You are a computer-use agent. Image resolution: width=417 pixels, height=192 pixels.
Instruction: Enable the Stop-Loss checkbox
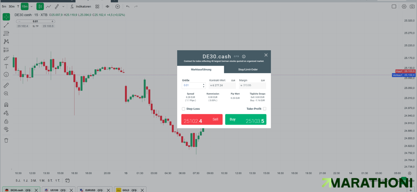(184, 109)
